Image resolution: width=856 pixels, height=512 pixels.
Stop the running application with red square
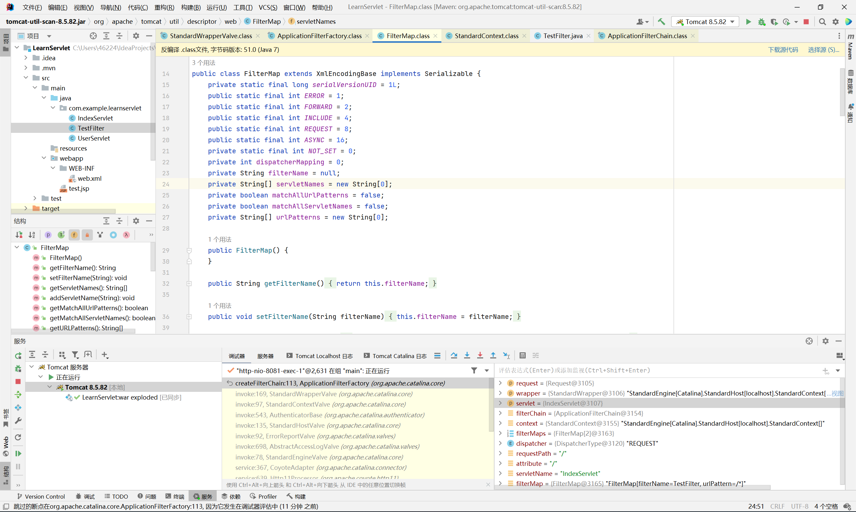point(806,22)
